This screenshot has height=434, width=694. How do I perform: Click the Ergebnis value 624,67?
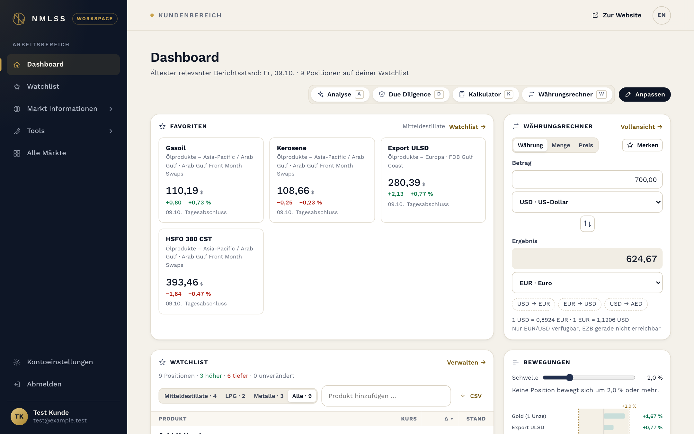pos(641,259)
